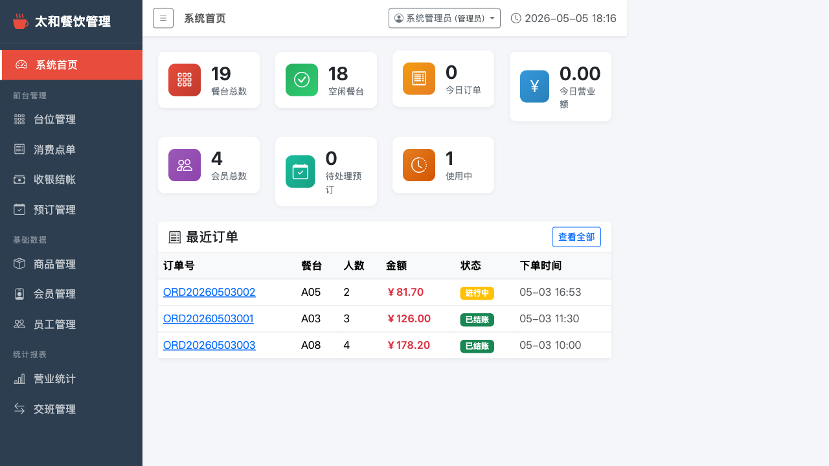Click the badge icon beside 会员管理
Screen dimensions: 829x466
(x=19, y=294)
